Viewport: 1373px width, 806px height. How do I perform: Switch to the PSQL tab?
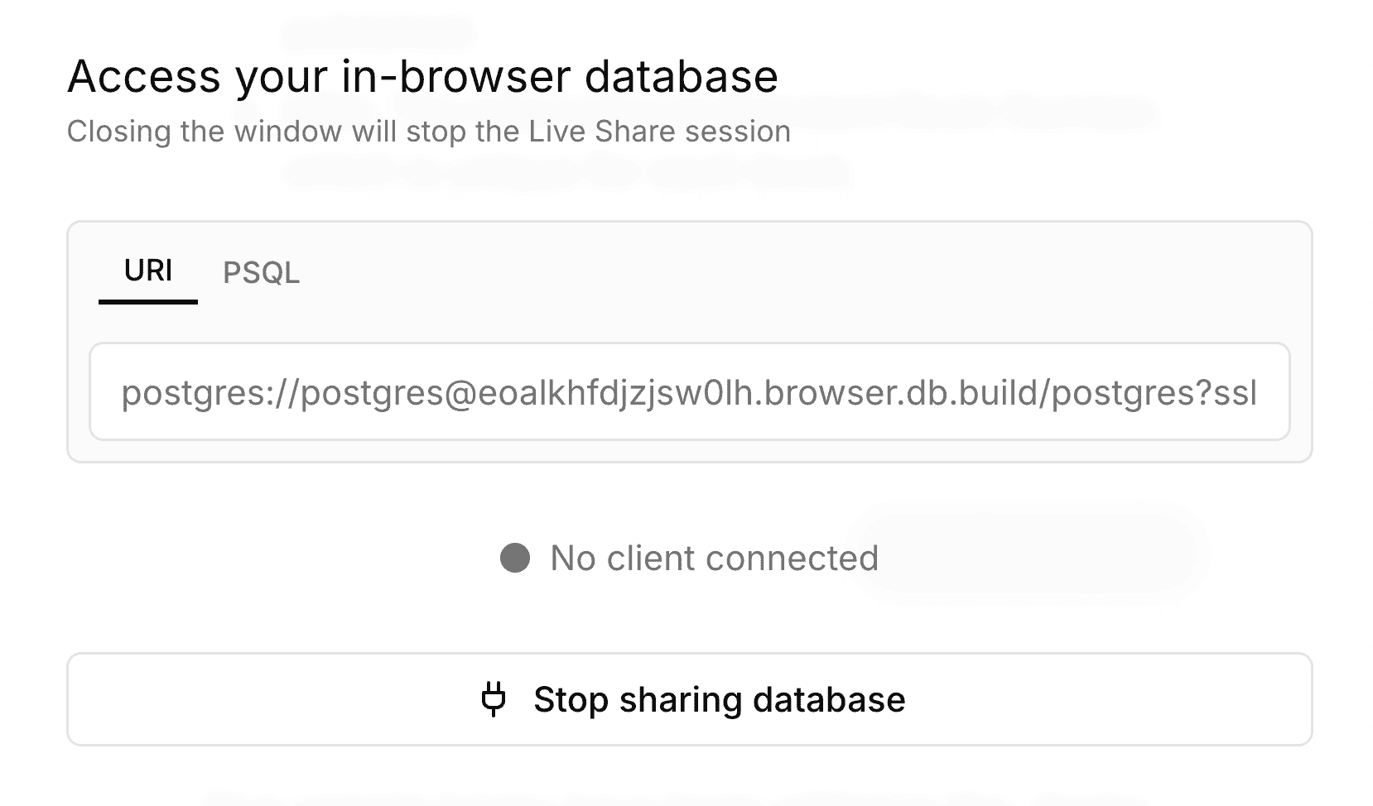point(262,272)
